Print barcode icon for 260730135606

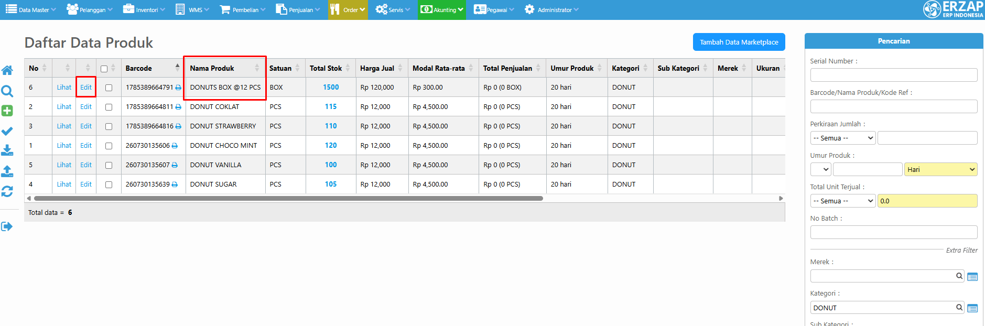pos(175,146)
